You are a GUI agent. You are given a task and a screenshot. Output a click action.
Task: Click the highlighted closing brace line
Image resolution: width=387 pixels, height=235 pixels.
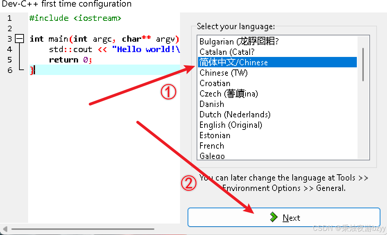click(104, 70)
